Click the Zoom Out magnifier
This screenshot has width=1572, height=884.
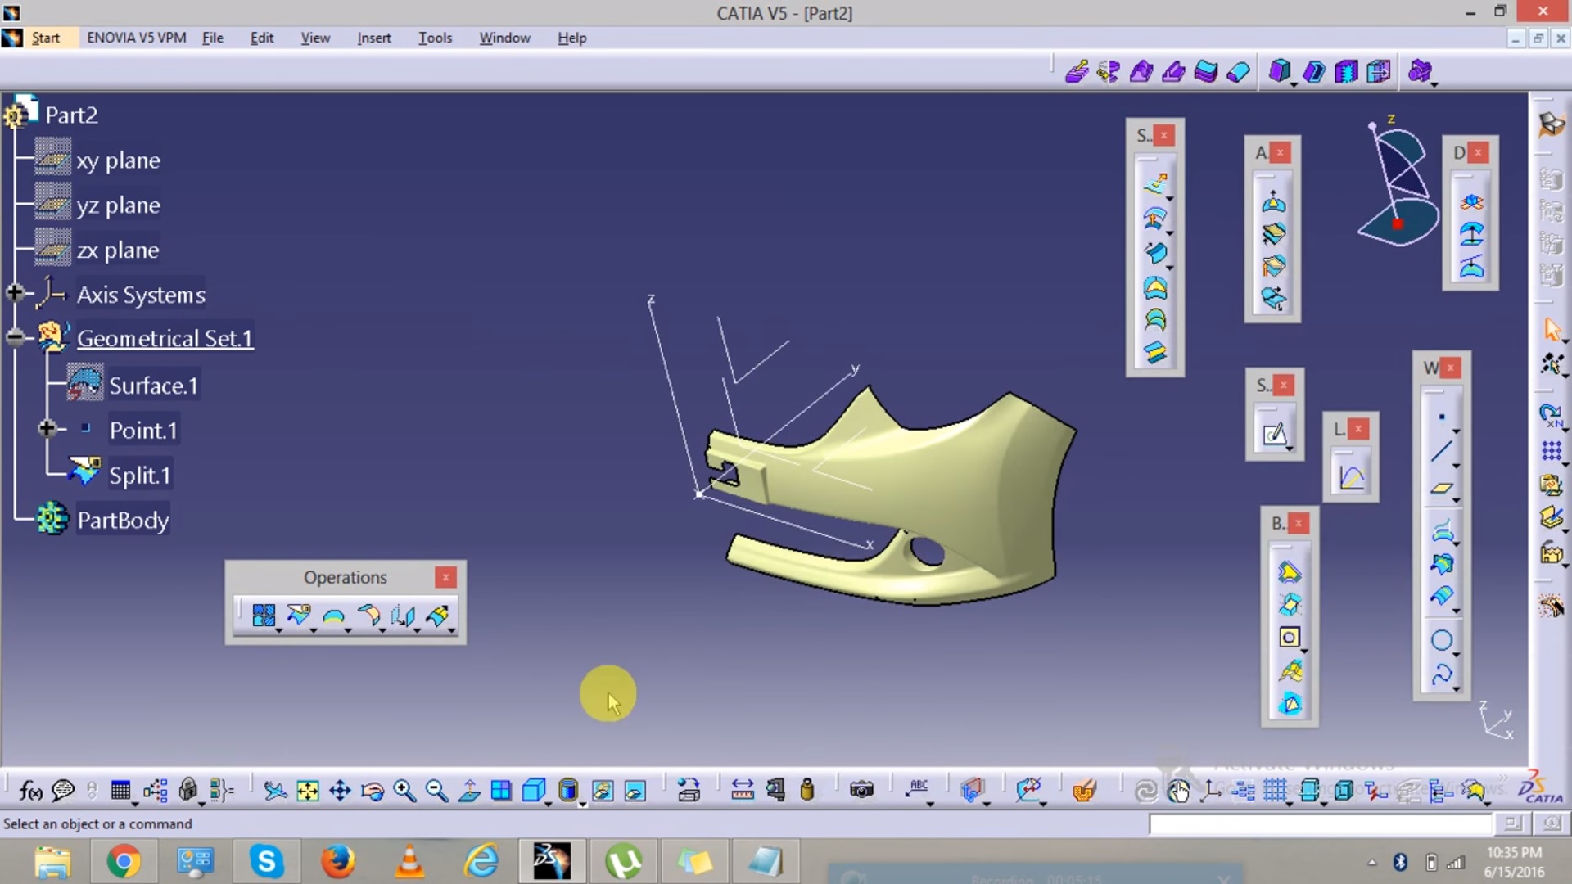click(x=437, y=790)
